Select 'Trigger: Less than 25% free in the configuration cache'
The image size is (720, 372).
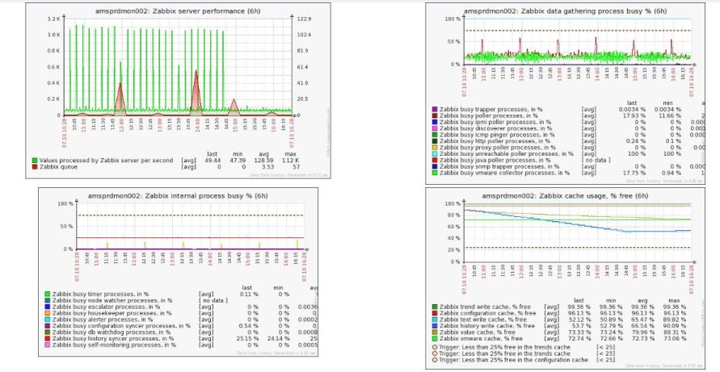pos(513,360)
